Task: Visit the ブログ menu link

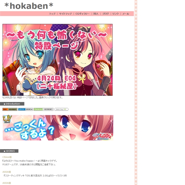Action: (x=105, y=14)
